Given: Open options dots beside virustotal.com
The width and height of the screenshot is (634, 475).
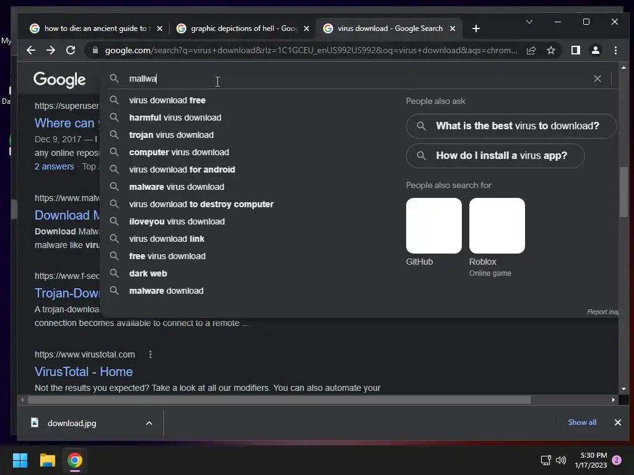Looking at the screenshot, I should pos(150,354).
